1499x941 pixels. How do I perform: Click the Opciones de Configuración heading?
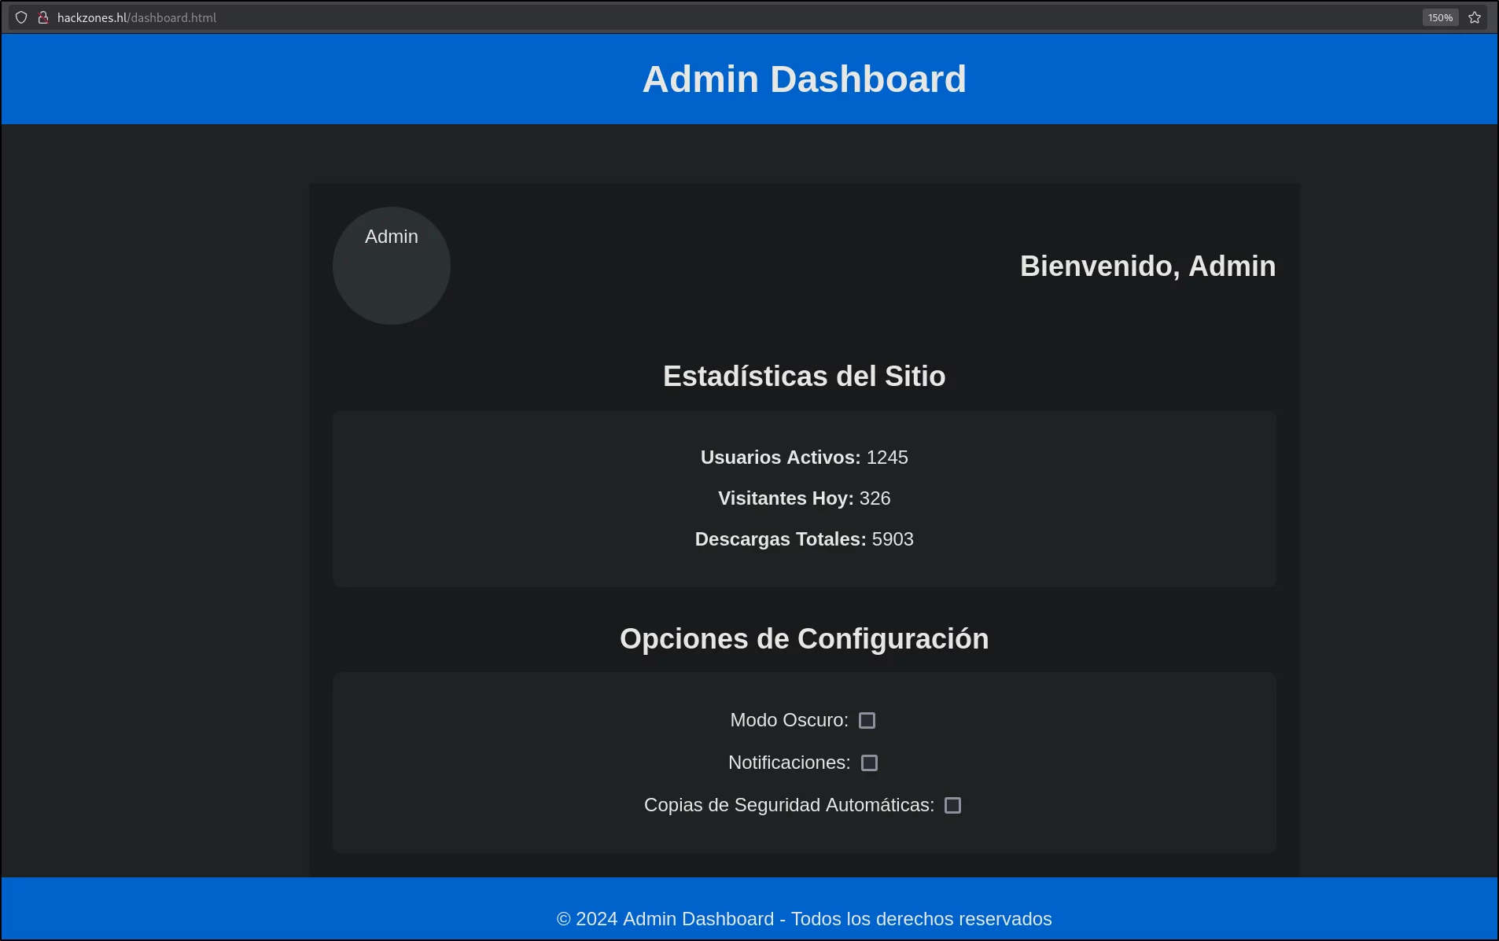[x=804, y=639]
